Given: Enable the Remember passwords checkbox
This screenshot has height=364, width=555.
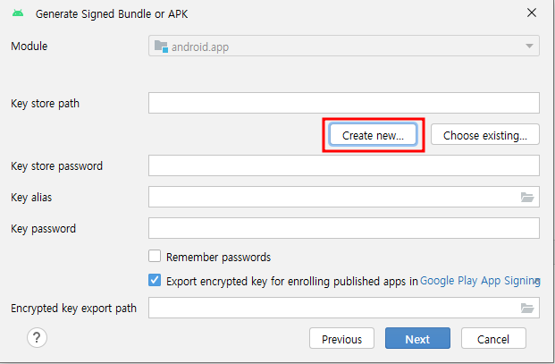Looking at the screenshot, I should coord(156,257).
